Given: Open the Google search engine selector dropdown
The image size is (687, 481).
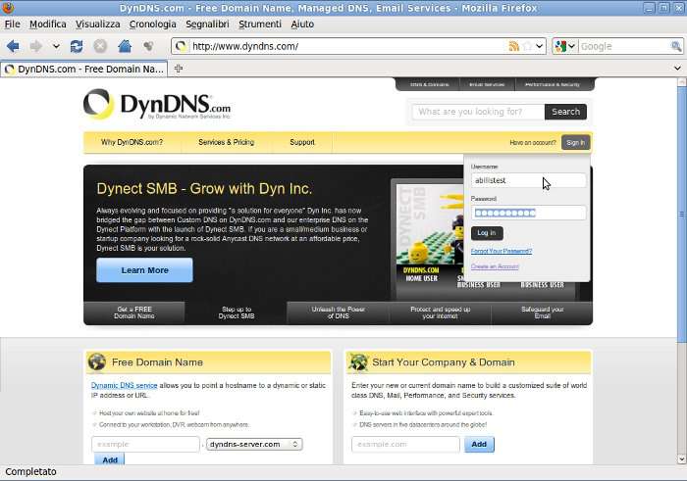Looking at the screenshot, I should click(x=565, y=46).
